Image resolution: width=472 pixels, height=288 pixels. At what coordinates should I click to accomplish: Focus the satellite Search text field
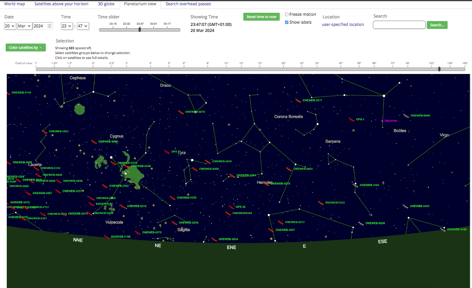point(399,25)
